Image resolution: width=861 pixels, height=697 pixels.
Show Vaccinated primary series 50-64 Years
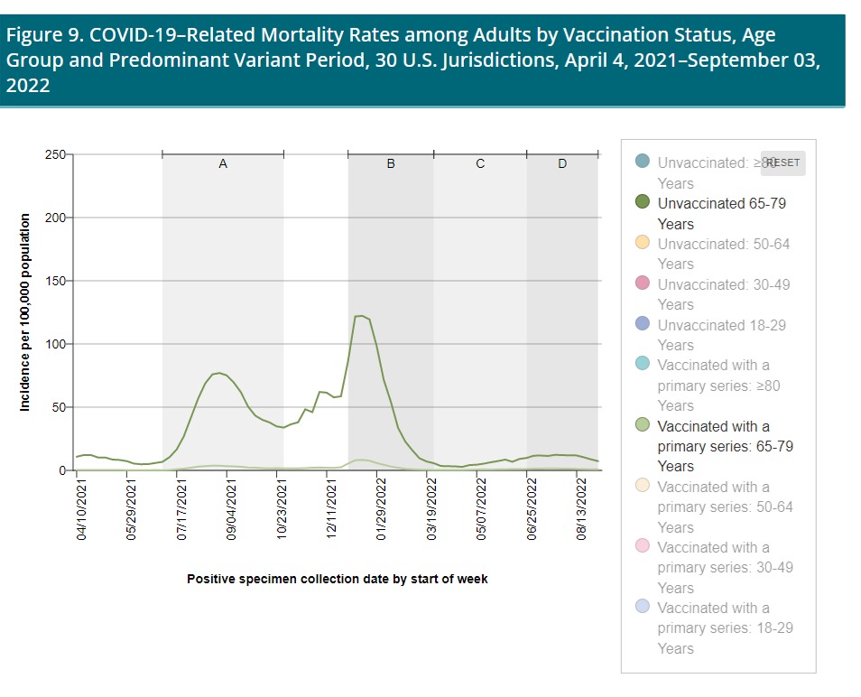[642, 487]
